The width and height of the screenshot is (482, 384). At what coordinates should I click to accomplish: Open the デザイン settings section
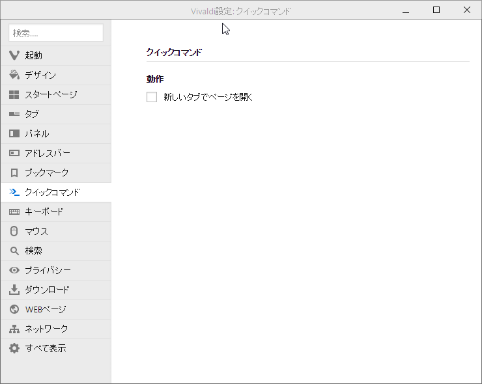pos(56,75)
